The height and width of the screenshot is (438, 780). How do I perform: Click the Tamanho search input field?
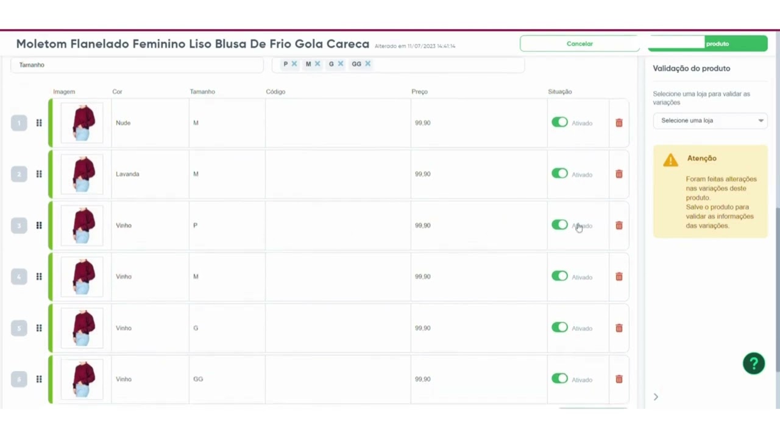point(137,64)
